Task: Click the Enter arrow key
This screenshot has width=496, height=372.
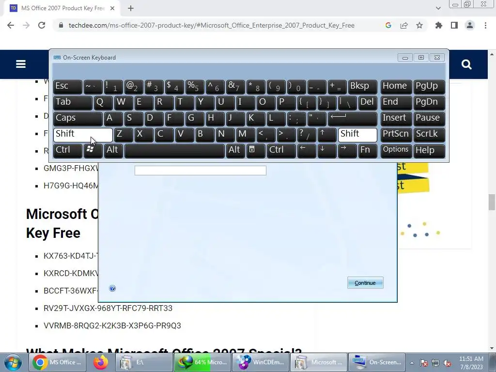Action: 353,119
